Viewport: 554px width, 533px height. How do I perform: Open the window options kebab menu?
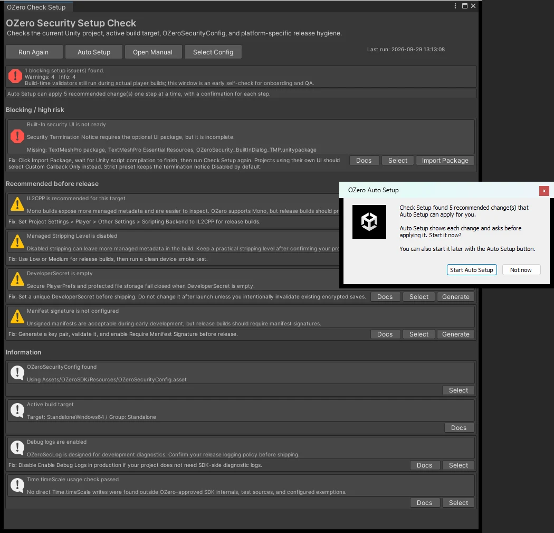point(455,6)
